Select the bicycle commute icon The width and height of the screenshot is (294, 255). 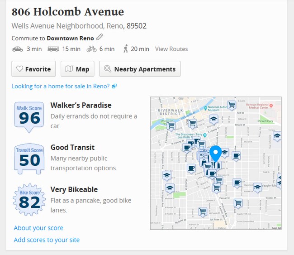91,49
